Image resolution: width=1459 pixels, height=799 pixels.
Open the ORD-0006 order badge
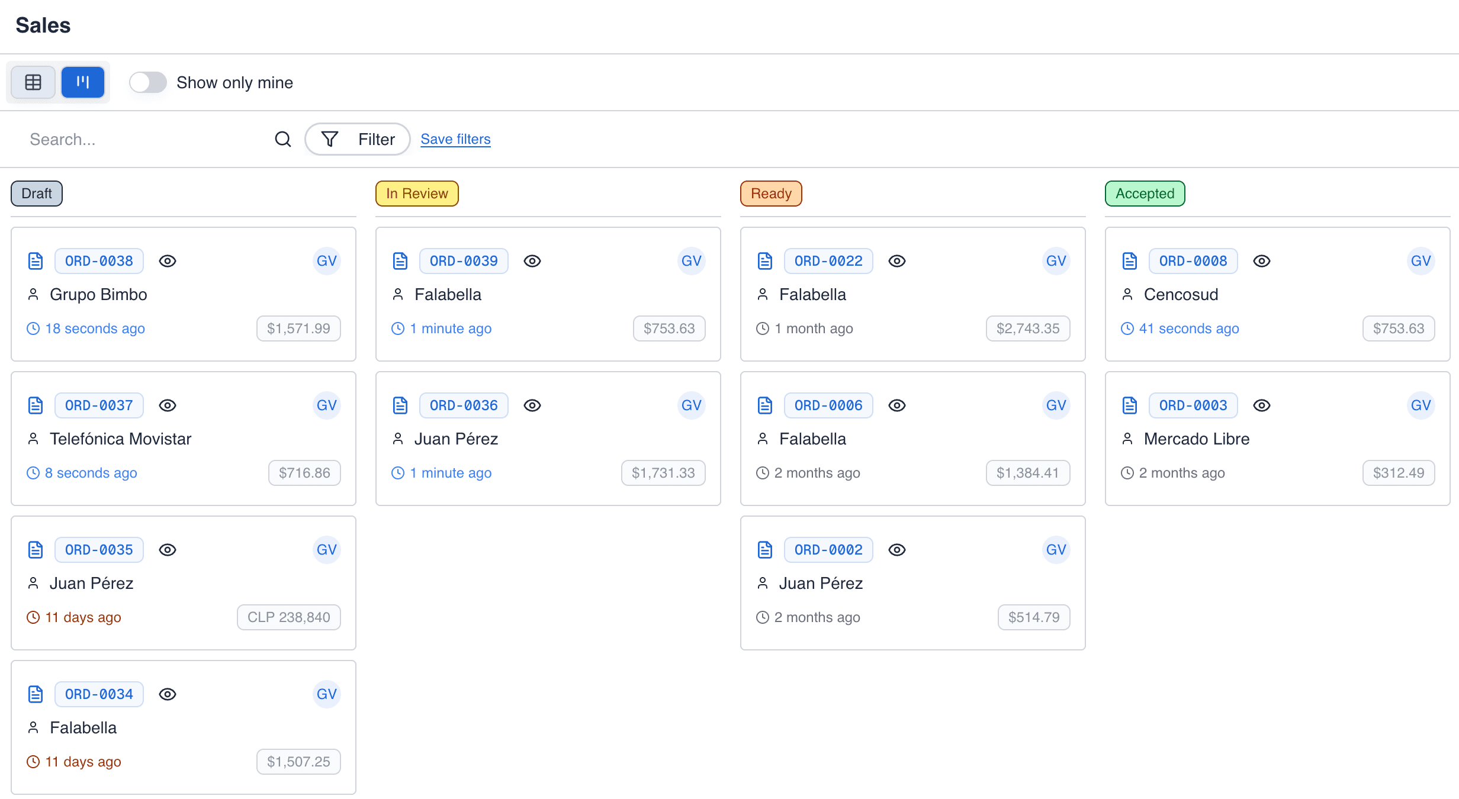[828, 405]
